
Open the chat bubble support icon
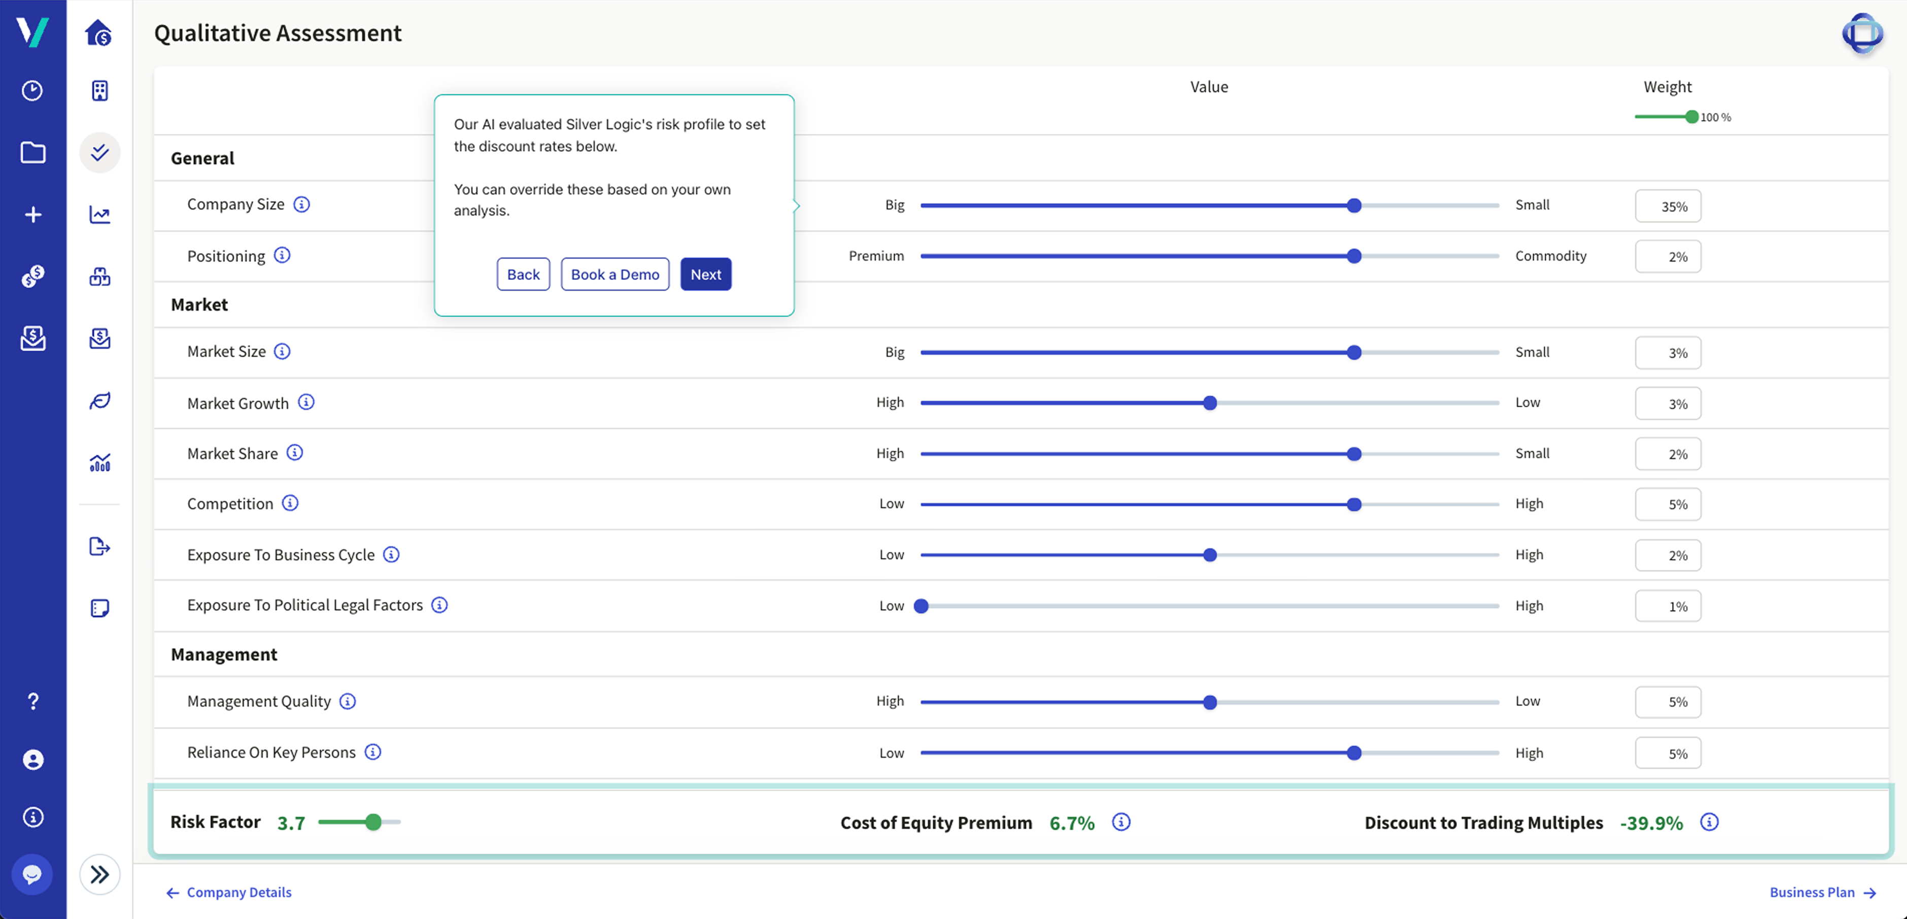(x=32, y=874)
